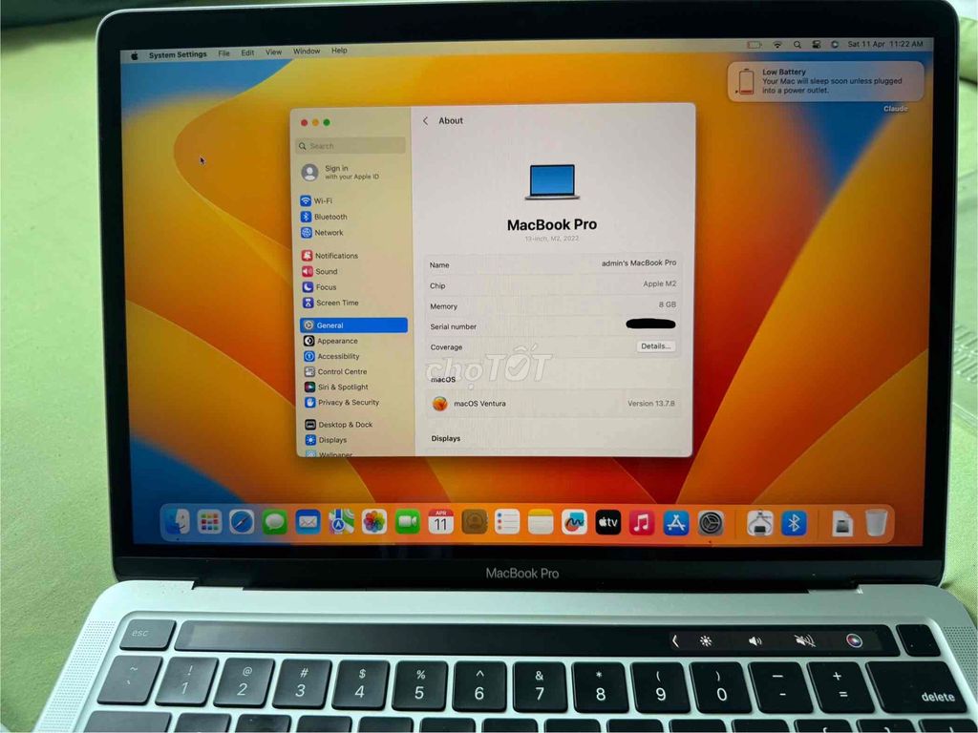978x733 pixels.
Task: Open the File menu
Action: click(223, 53)
